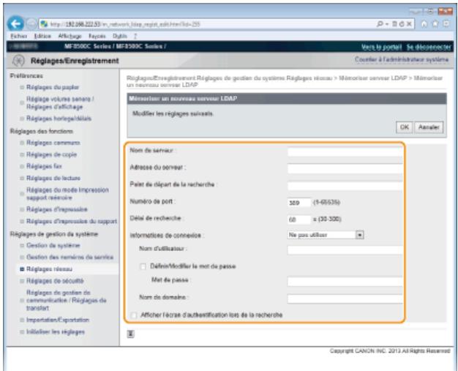Image resolution: width=458 pixels, height=371 pixels.
Task: Open Réglages de gestion de communication link
Action: pyautogui.click(x=67, y=300)
